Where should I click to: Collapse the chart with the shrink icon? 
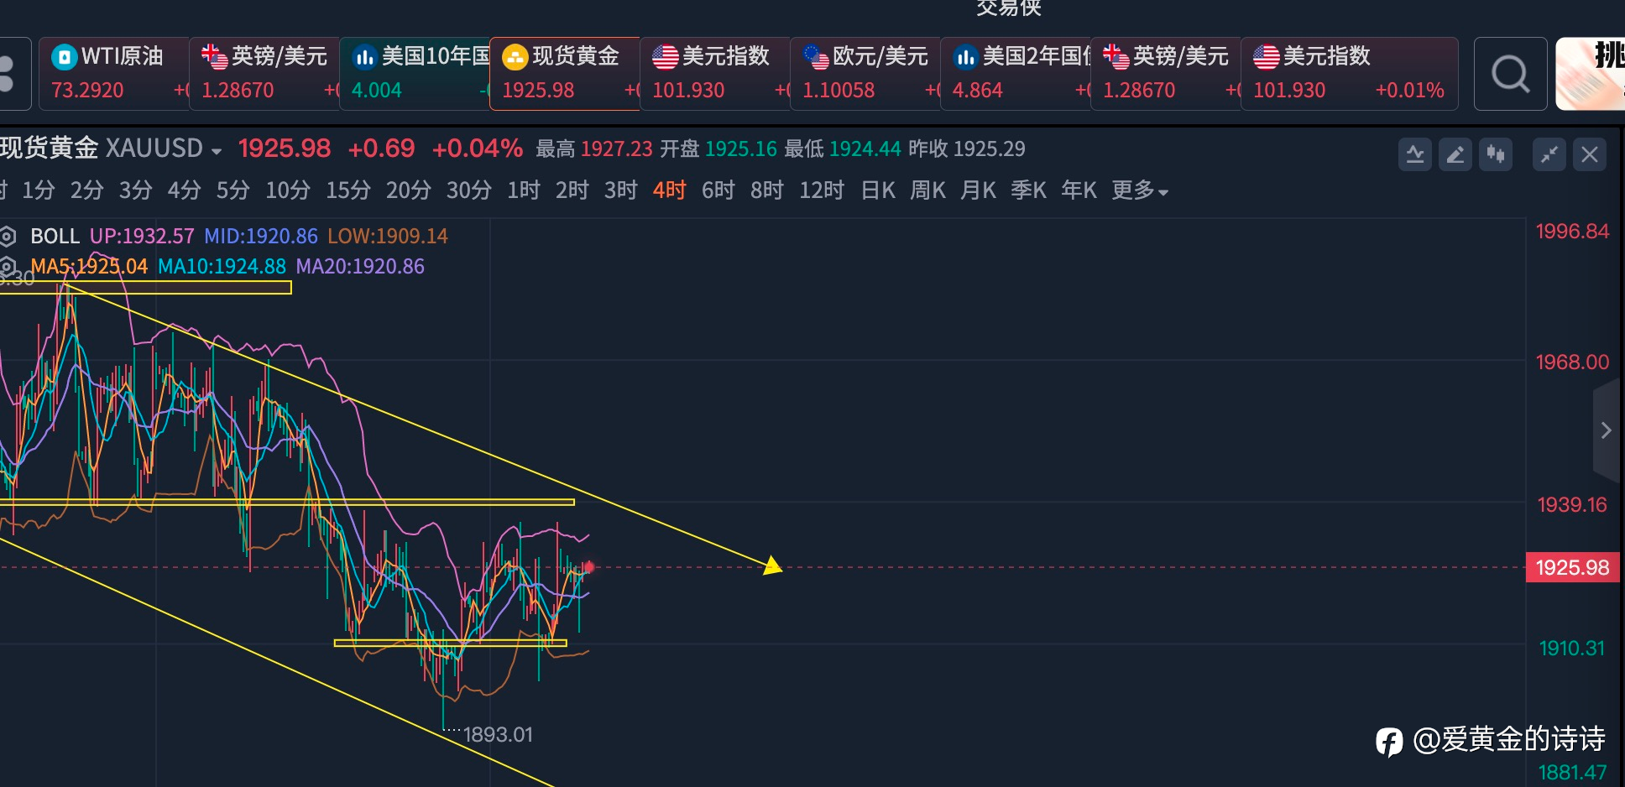coord(1549,154)
